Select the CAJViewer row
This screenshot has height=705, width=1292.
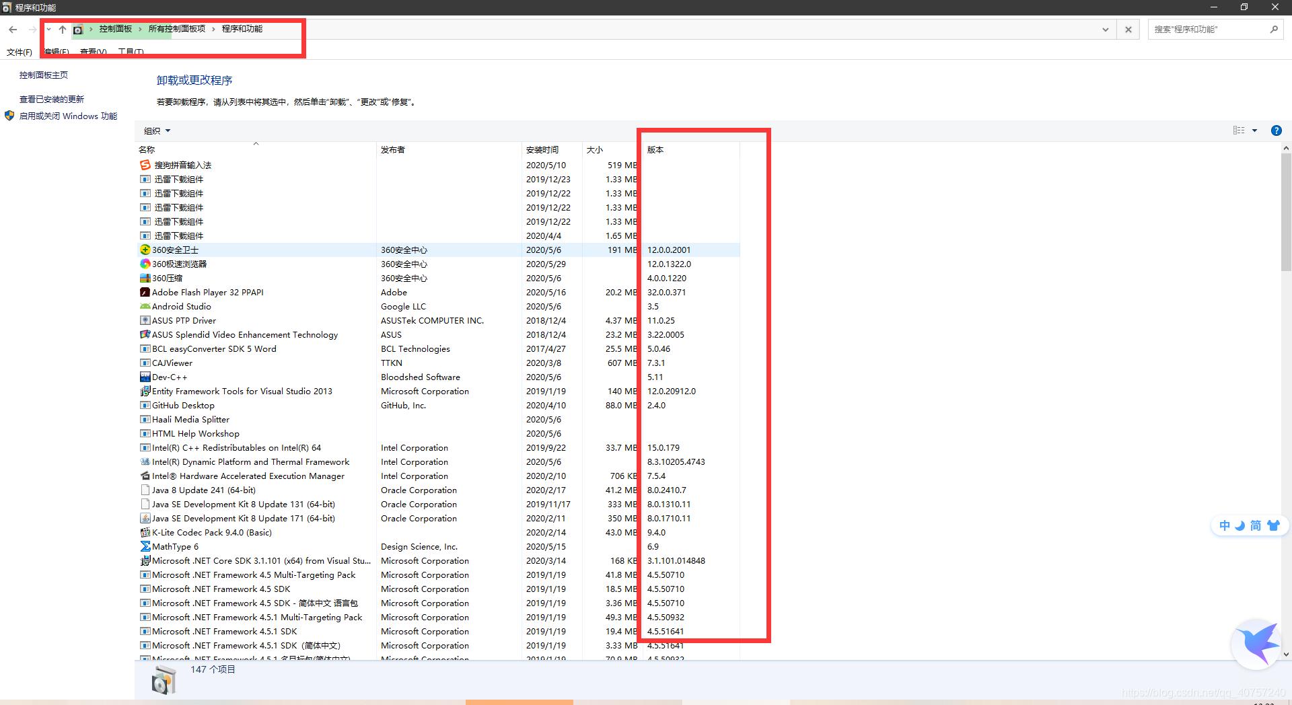[437, 363]
